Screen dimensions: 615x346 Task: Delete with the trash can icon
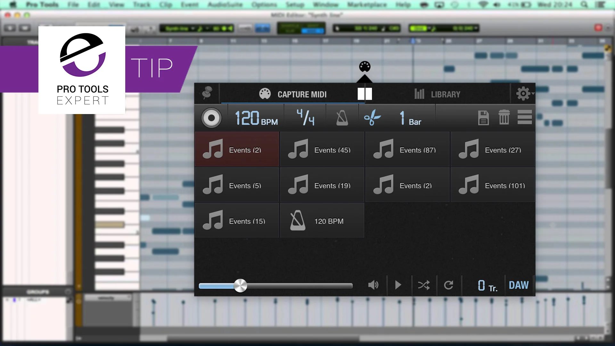tap(504, 117)
